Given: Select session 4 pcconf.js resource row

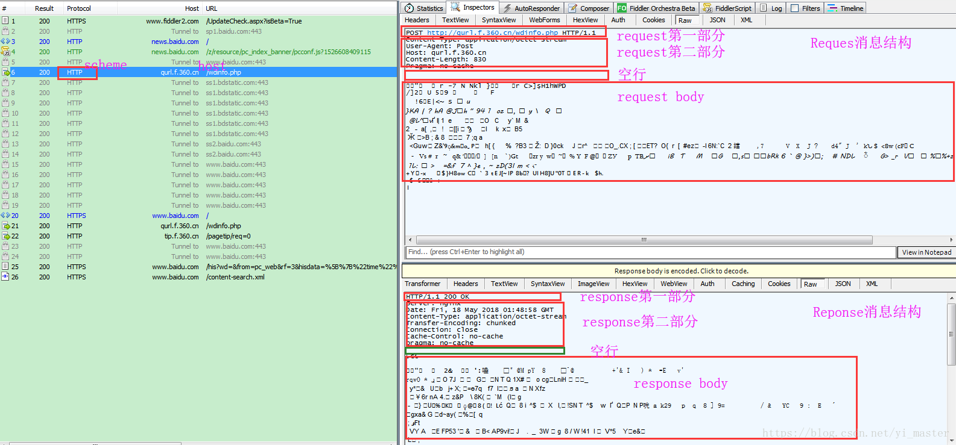Looking at the screenshot, I should coord(199,52).
